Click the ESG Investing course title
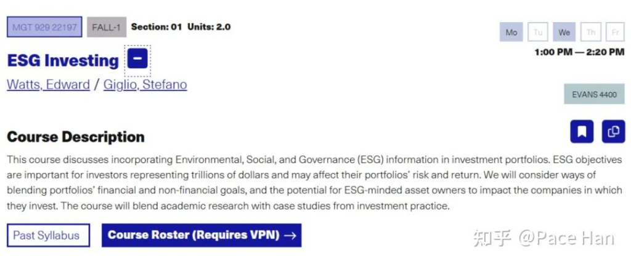 coord(63,61)
